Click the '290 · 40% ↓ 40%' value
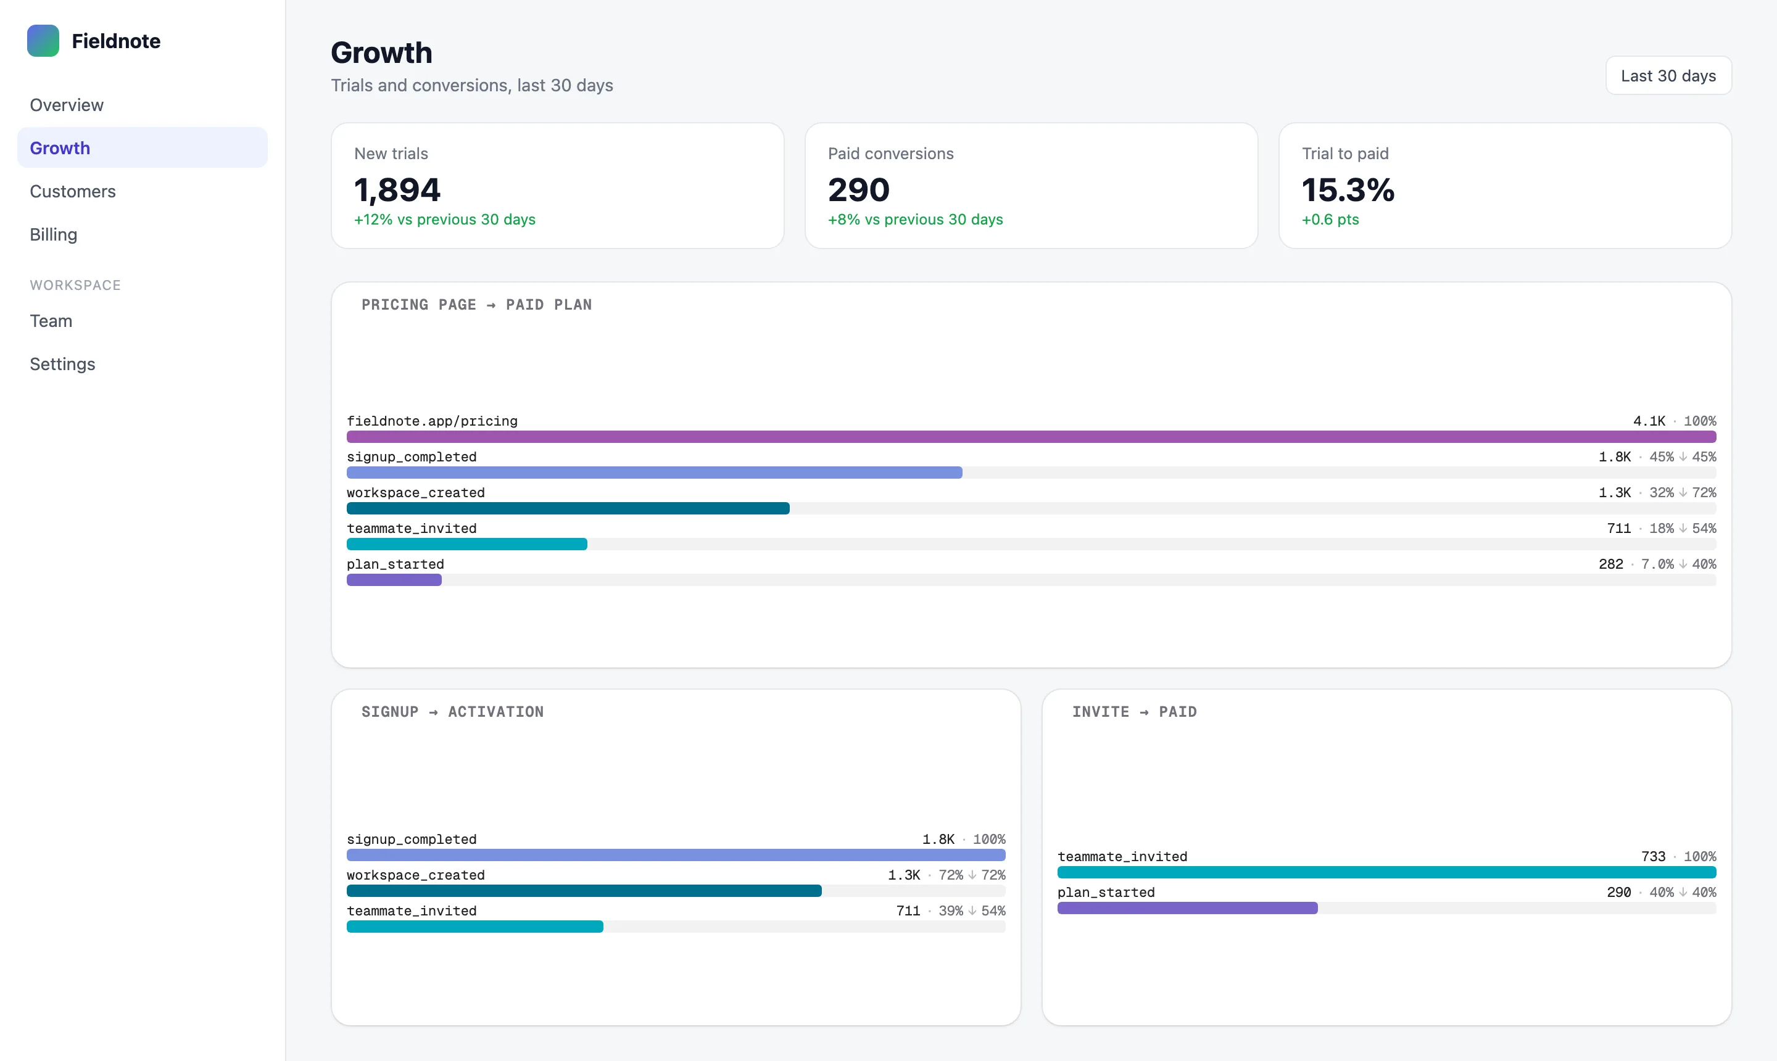The height and width of the screenshot is (1061, 1777). [x=1661, y=892]
